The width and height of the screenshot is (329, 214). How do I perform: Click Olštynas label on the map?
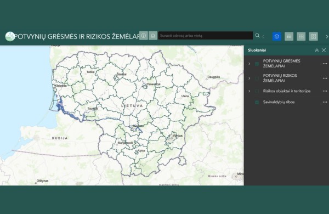click(x=42, y=181)
